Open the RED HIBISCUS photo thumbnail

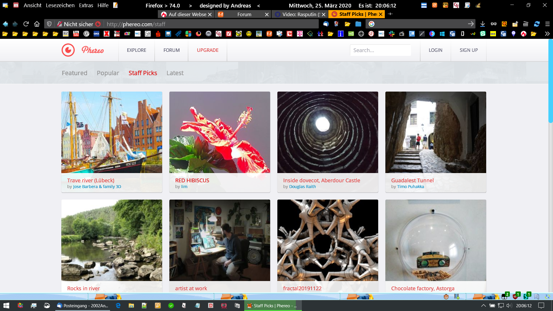219,132
